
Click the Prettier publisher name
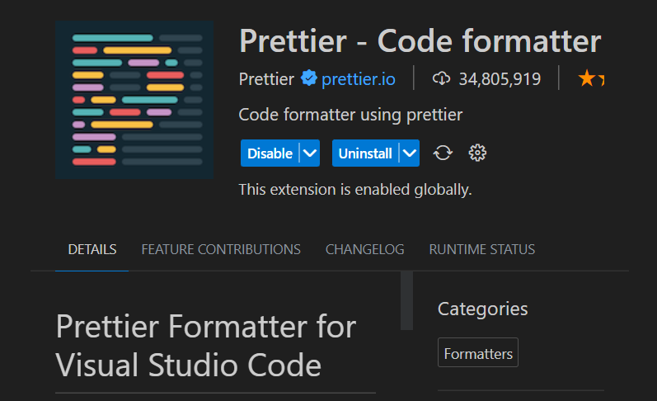266,79
